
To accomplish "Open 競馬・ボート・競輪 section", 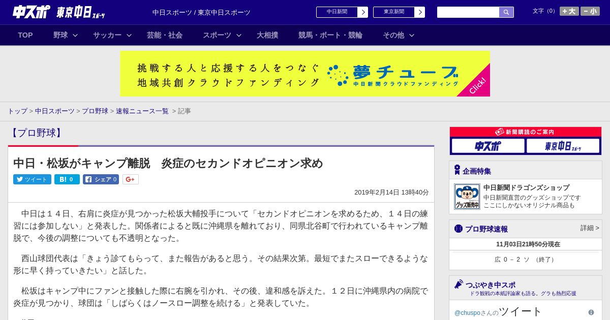I will click(330, 35).
